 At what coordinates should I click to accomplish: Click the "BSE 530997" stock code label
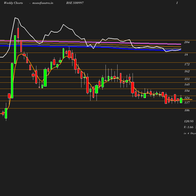75,3
